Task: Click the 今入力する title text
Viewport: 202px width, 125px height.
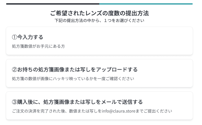Action: (x=30, y=37)
